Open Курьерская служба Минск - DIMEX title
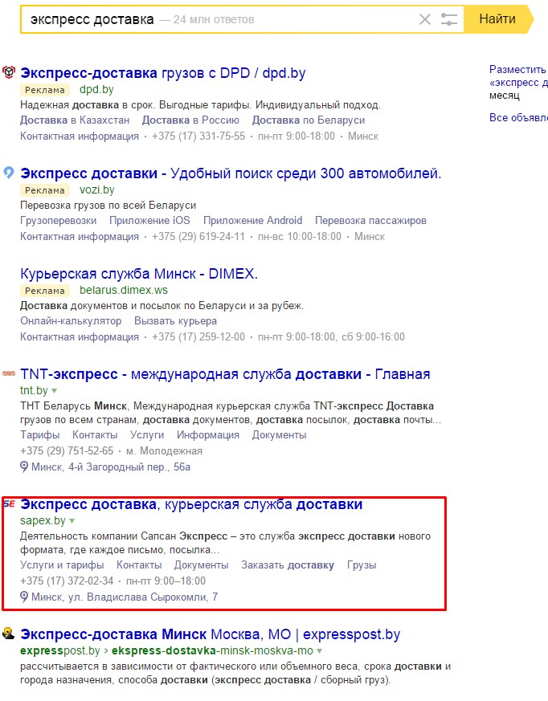 pyautogui.click(x=139, y=274)
